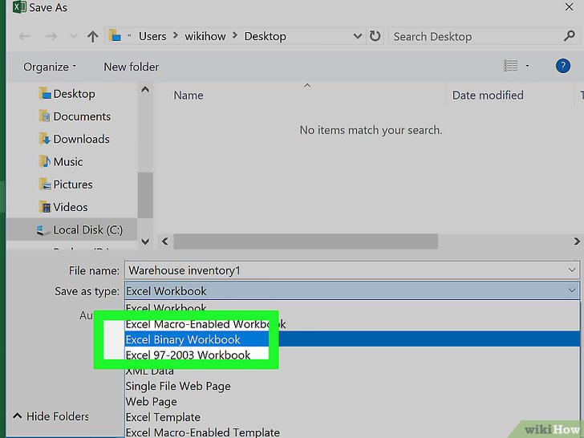Collapse the Save as type dropdown
Screen dimensions: 584x438
(x=572, y=290)
